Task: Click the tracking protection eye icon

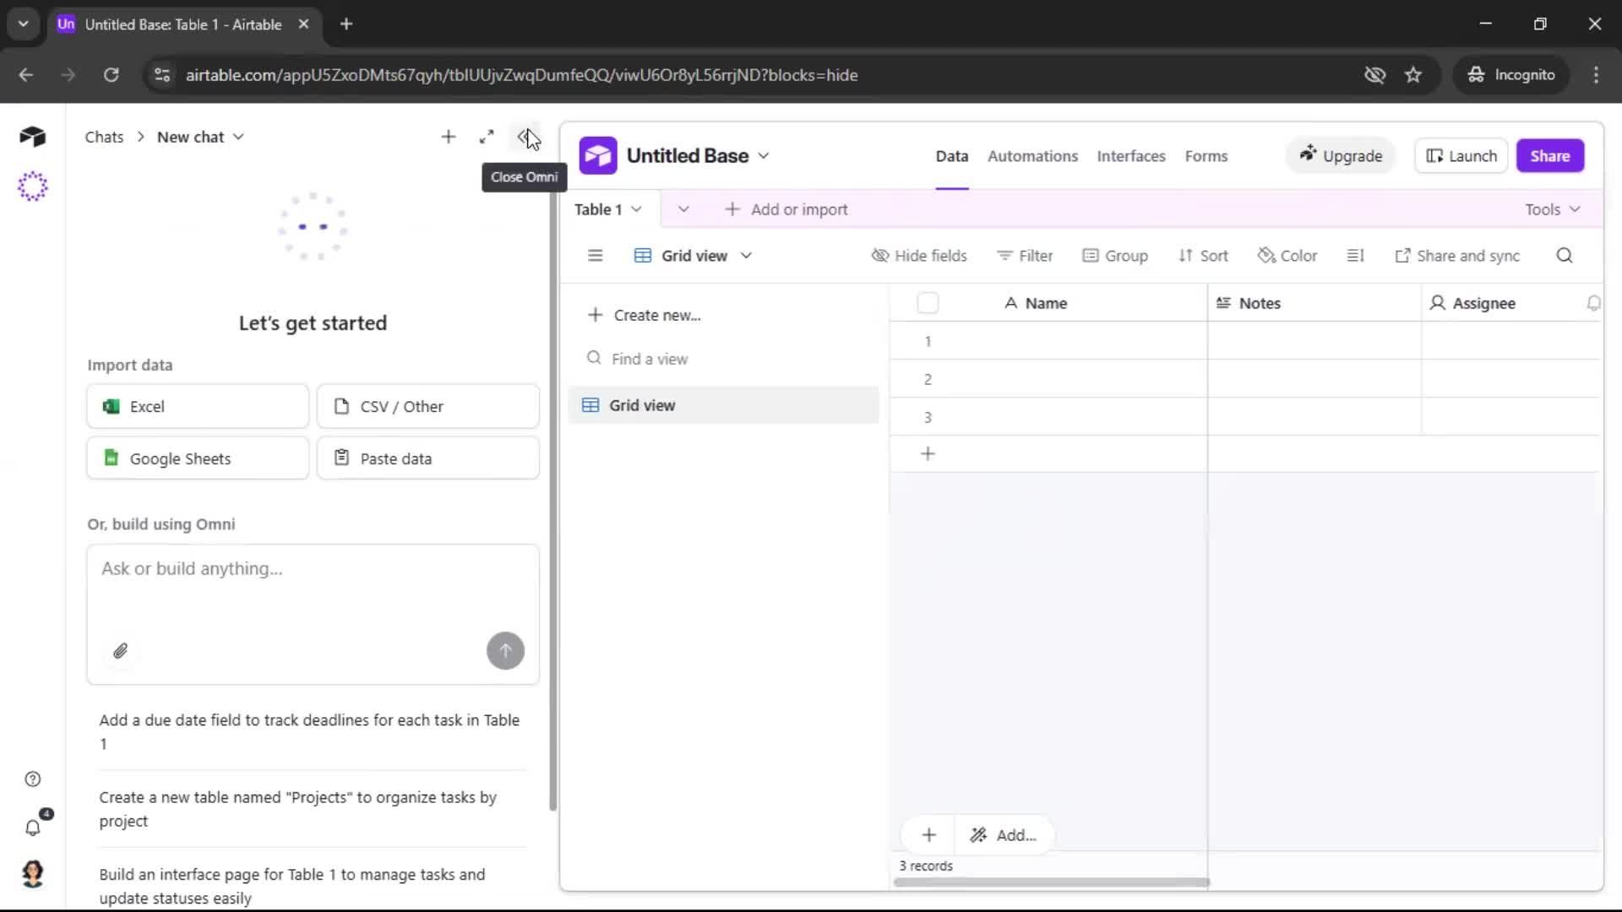Action: 1374,75
